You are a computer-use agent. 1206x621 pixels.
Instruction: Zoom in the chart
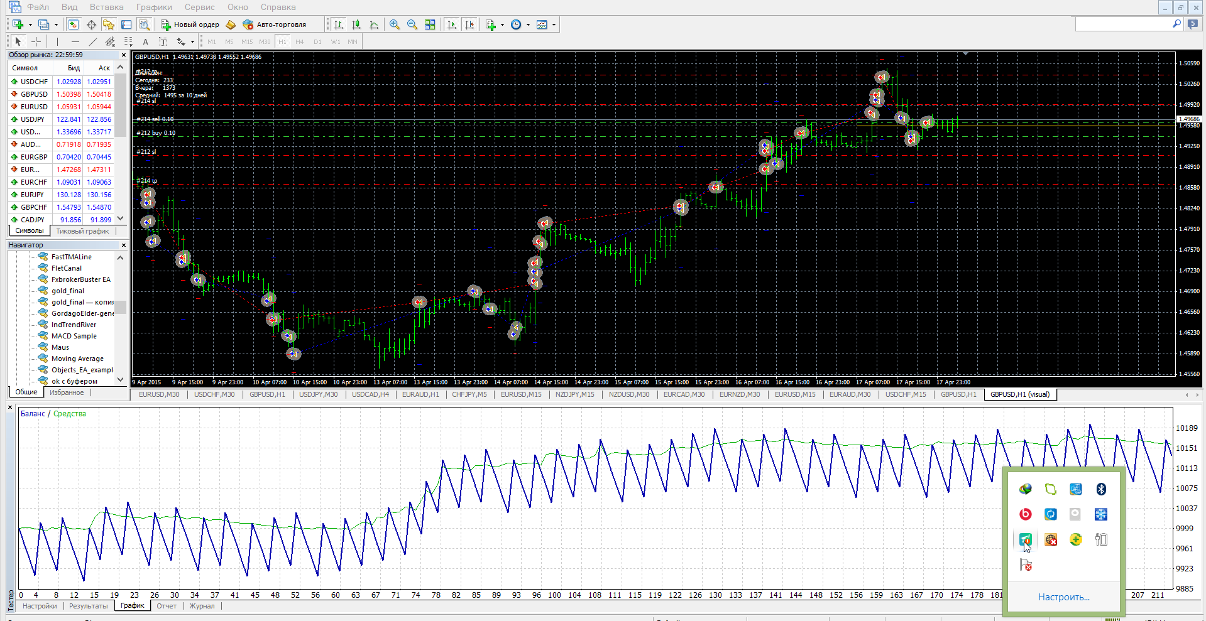click(395, 24)
